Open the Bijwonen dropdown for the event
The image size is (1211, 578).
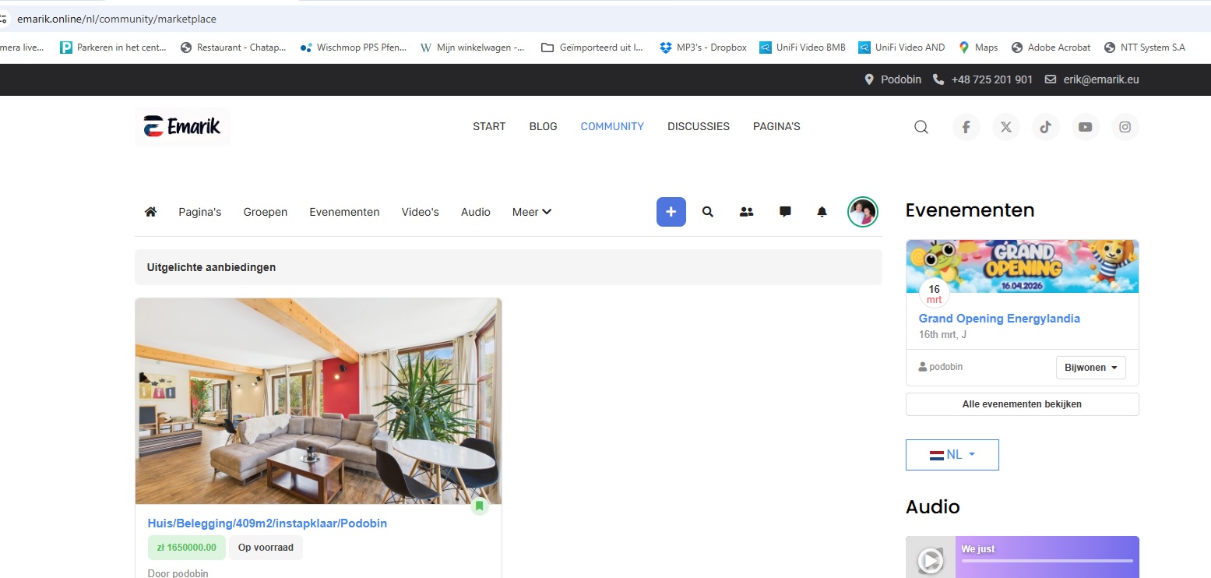[1090, 368]
